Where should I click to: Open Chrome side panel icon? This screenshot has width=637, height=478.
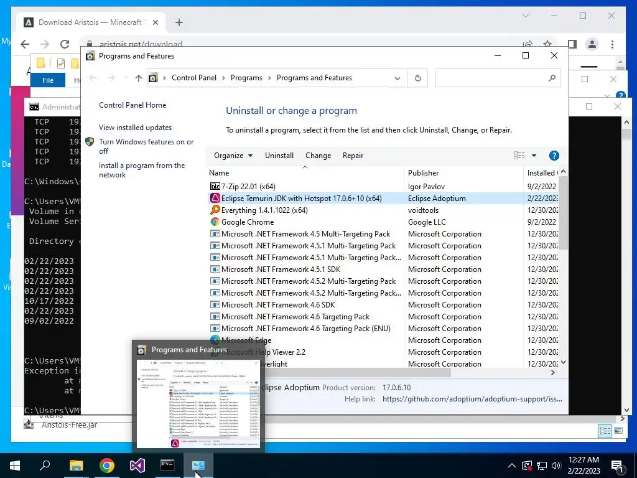pyautogui.click(x=572, y=44)
